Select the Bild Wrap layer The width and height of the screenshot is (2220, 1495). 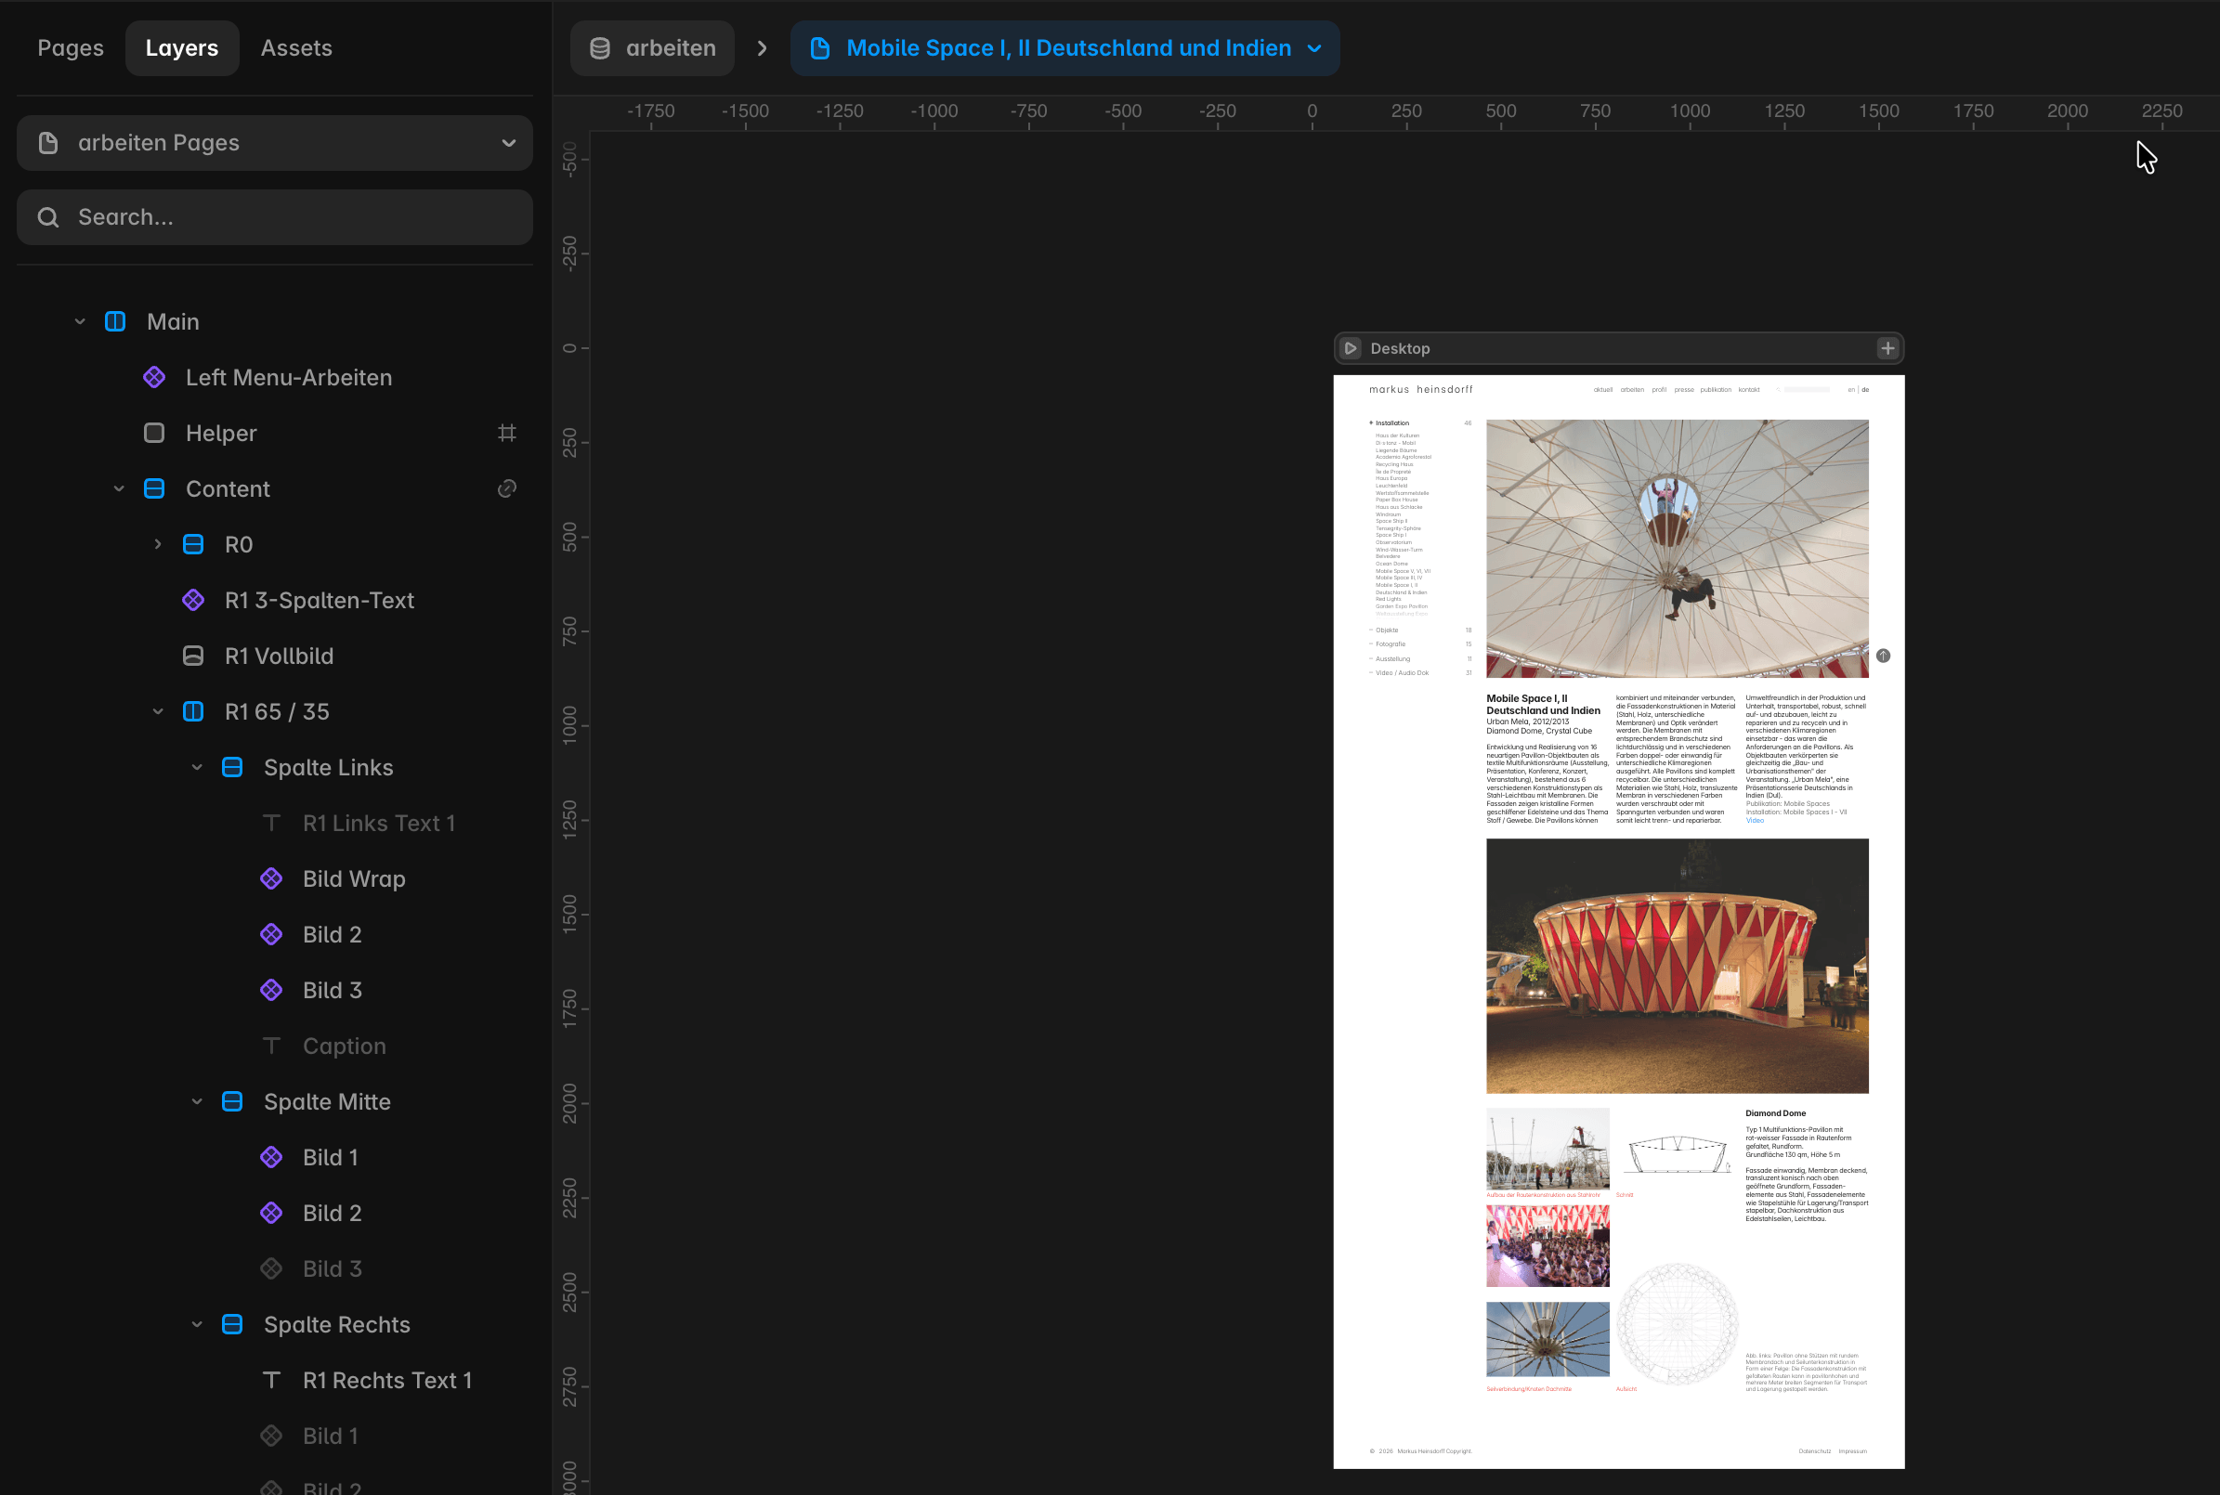(355, 879)
